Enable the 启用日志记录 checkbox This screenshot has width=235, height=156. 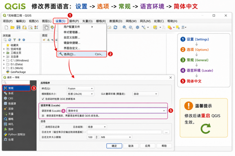click(43, 127)
